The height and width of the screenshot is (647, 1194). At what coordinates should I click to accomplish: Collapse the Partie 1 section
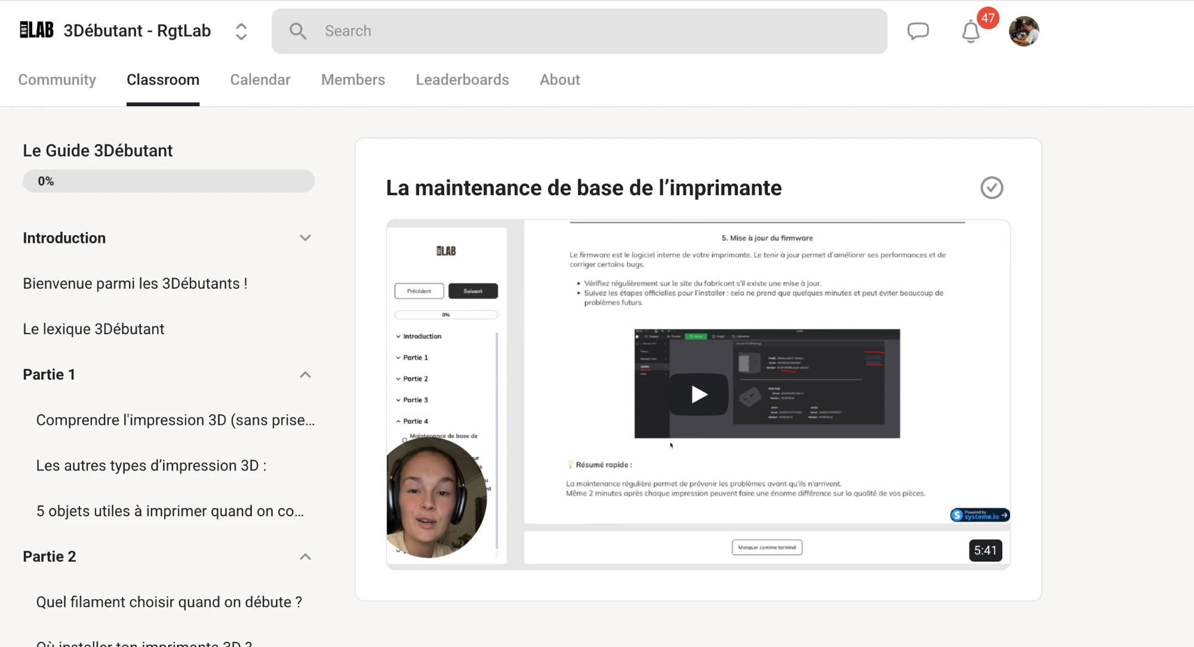pos(305,374)
